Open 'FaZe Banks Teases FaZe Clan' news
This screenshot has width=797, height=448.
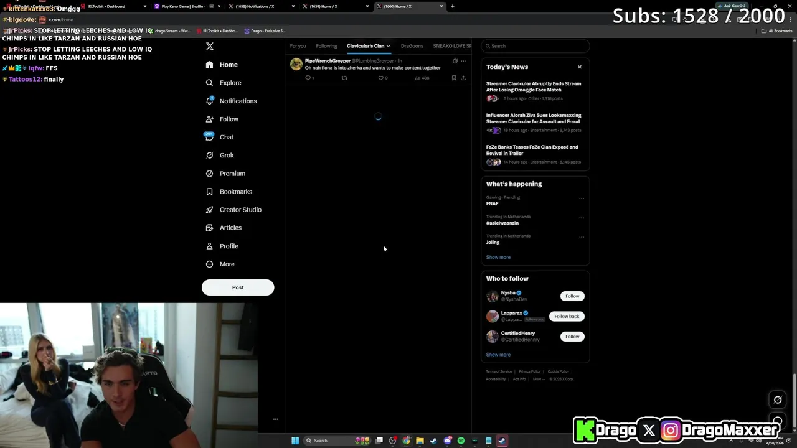click(532, 150)
